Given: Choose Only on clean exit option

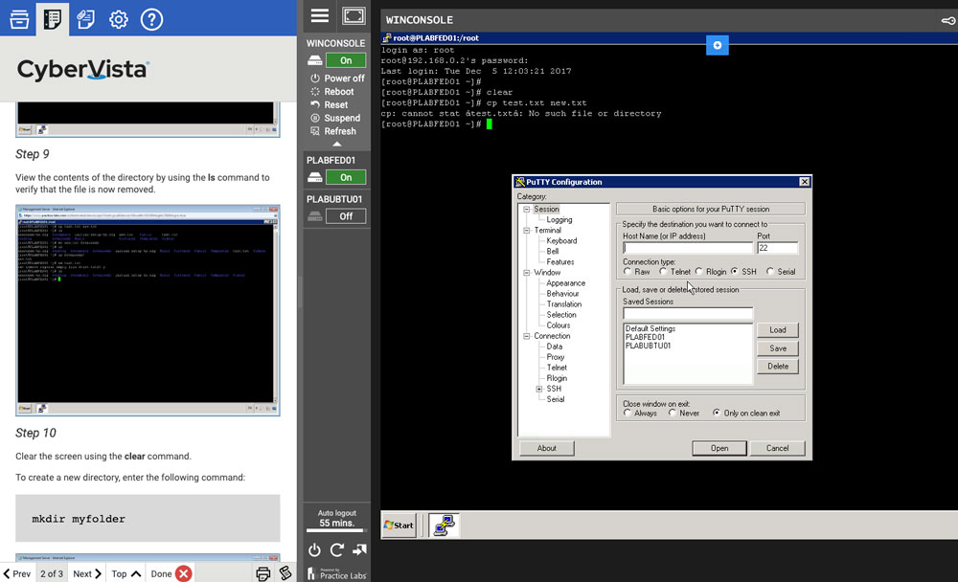Looking at the screenshot, I should 717,413.
